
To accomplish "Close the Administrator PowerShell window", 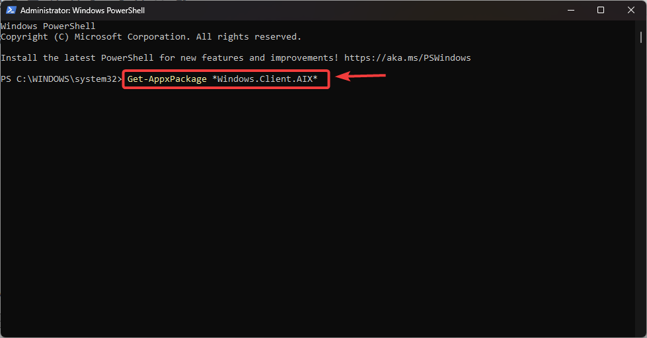I will tap(630, 11).
